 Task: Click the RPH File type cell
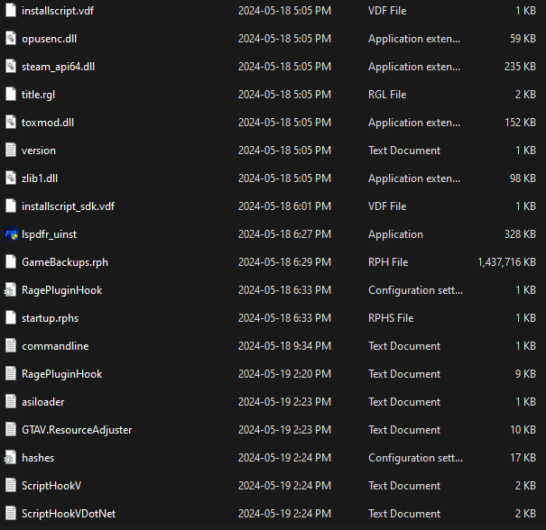pos(388,262)
